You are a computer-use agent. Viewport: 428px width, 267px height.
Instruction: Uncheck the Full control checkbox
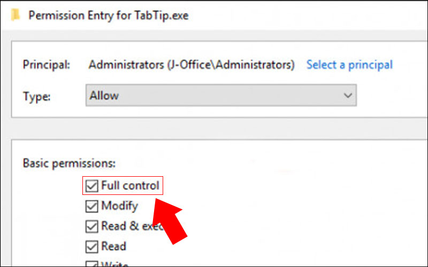click(91, 186)
